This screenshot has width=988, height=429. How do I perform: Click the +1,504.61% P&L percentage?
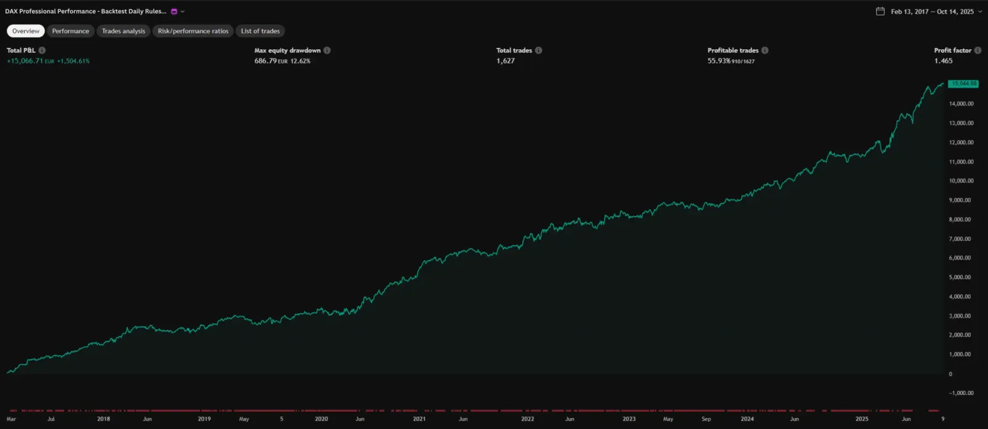[73, 61]
